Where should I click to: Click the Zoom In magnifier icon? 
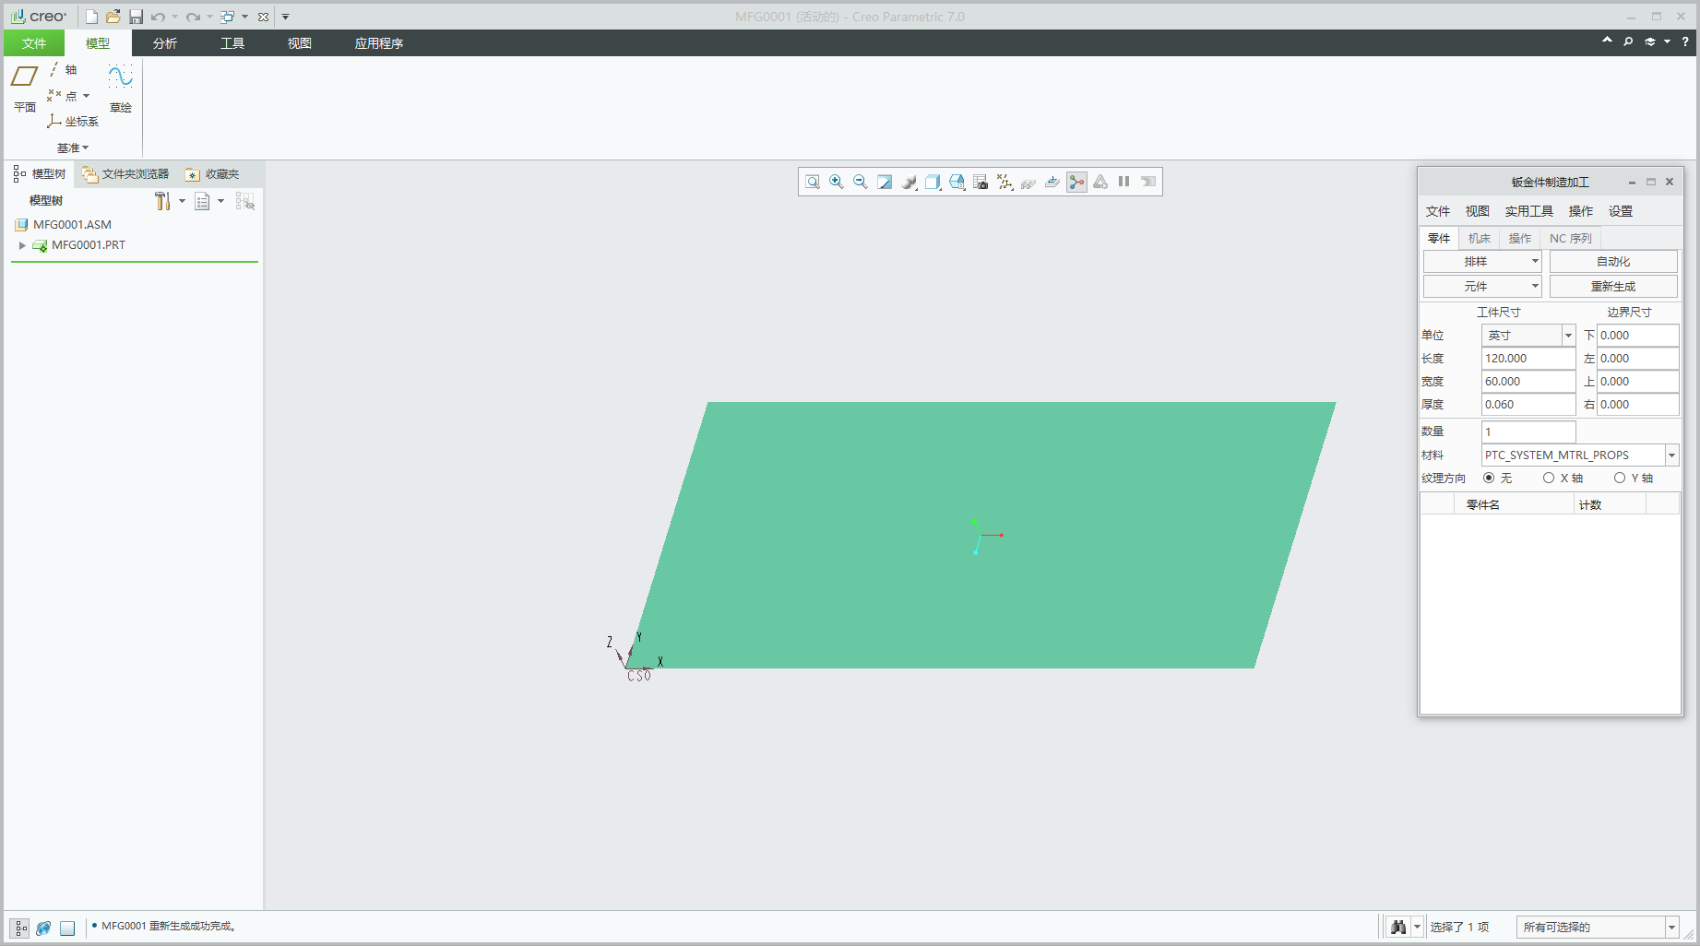[x=837, y=182]
